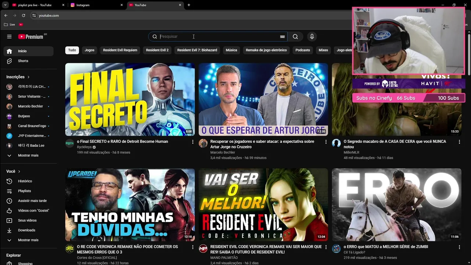This screenshot has width=471, height=265.
Task: Open Playlists from the sidebar
Action: (28, 191)
